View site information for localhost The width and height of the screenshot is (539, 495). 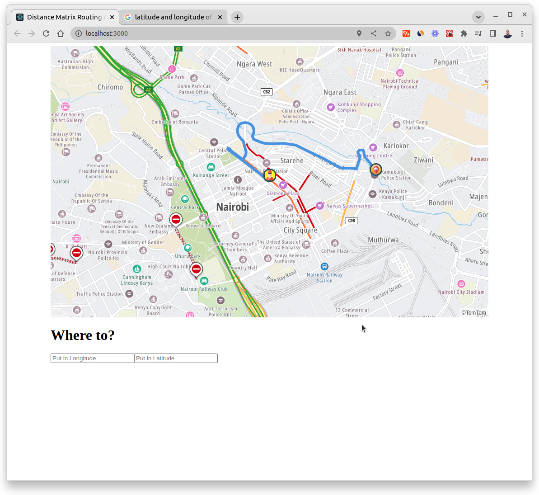point(79,33)
